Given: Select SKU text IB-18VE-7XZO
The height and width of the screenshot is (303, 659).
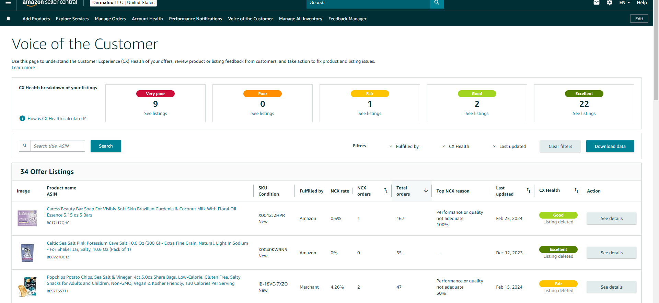Looking at the screenshot, I should tap(273, 284).
